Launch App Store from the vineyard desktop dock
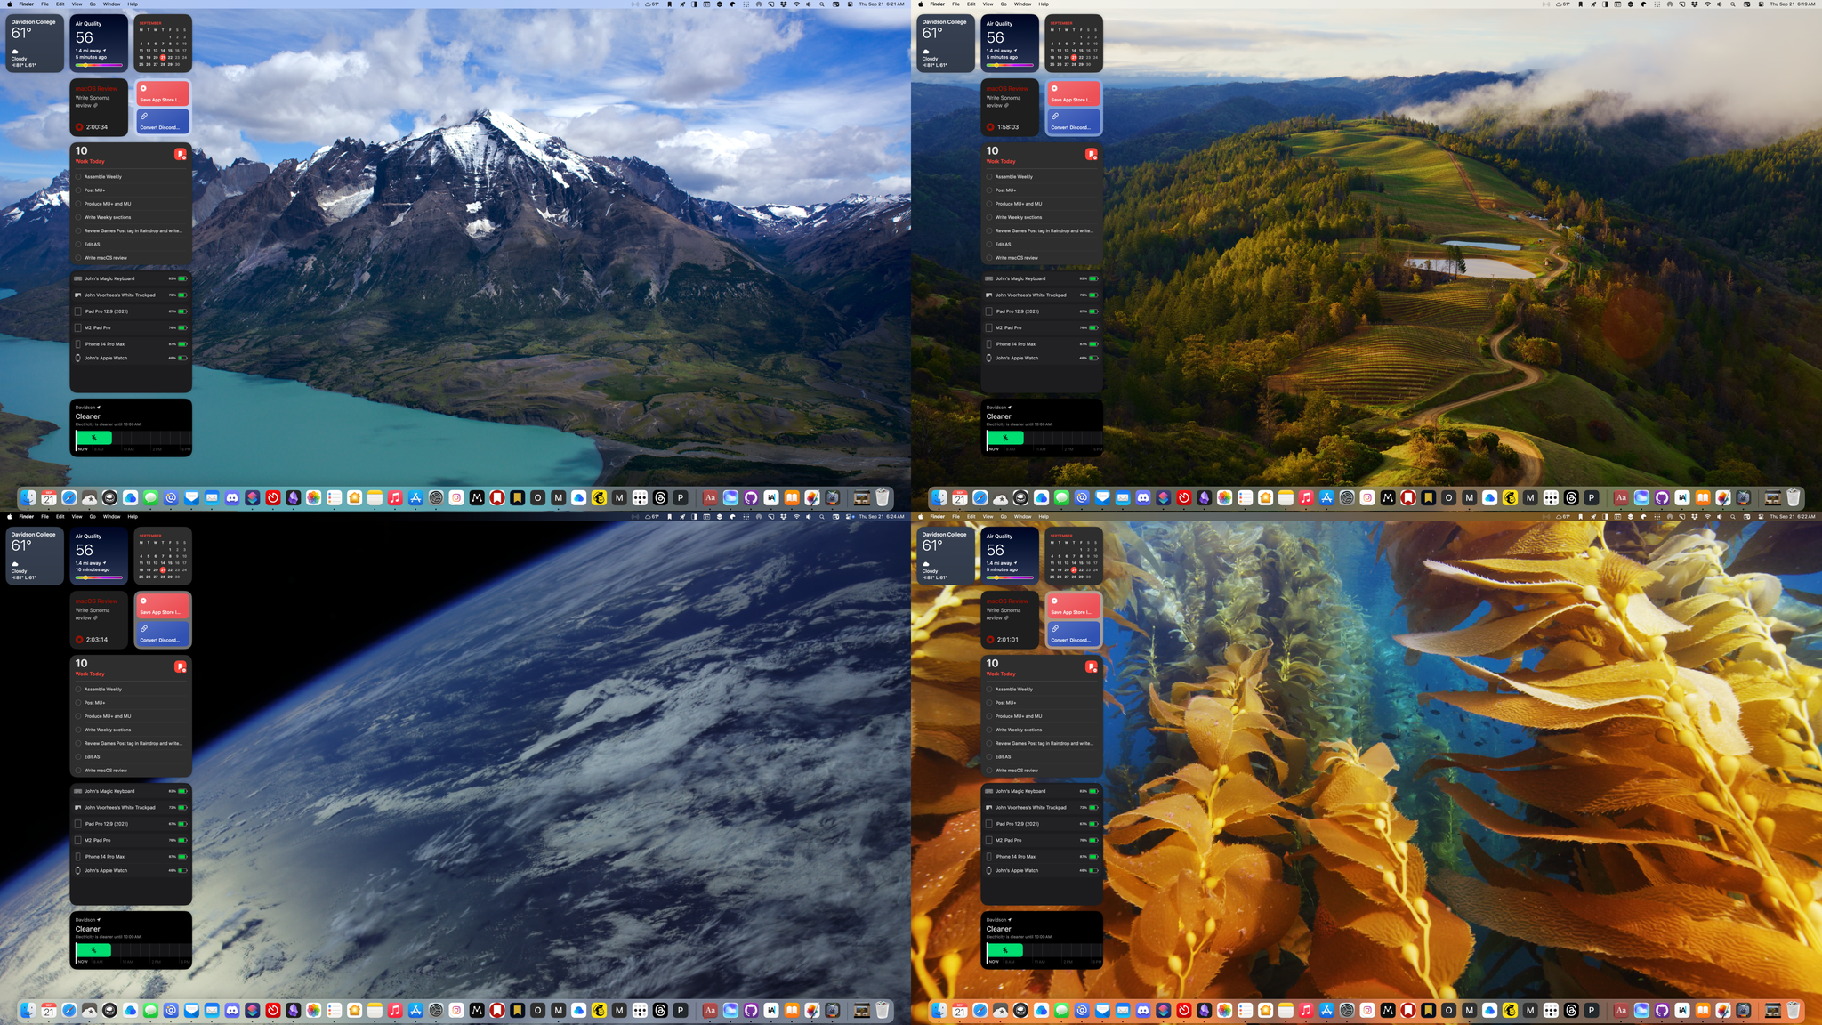 pos(1326,498)
